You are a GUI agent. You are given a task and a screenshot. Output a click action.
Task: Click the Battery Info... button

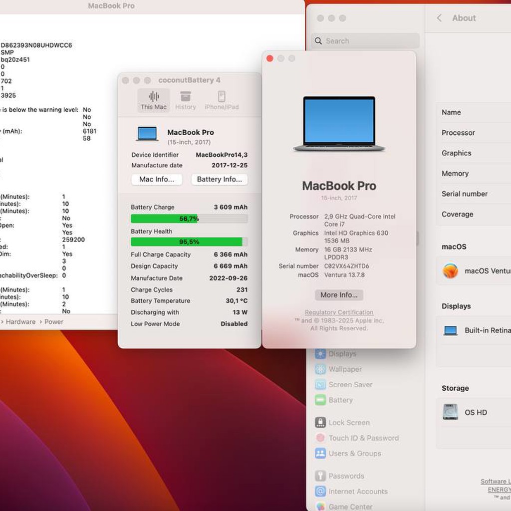point(220,179)
